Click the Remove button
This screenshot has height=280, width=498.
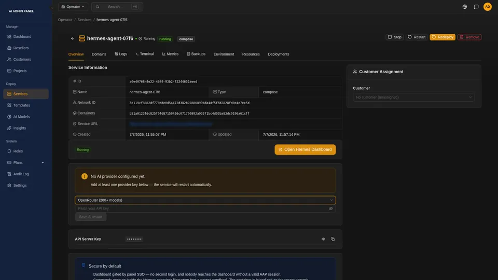pos(469,37)
